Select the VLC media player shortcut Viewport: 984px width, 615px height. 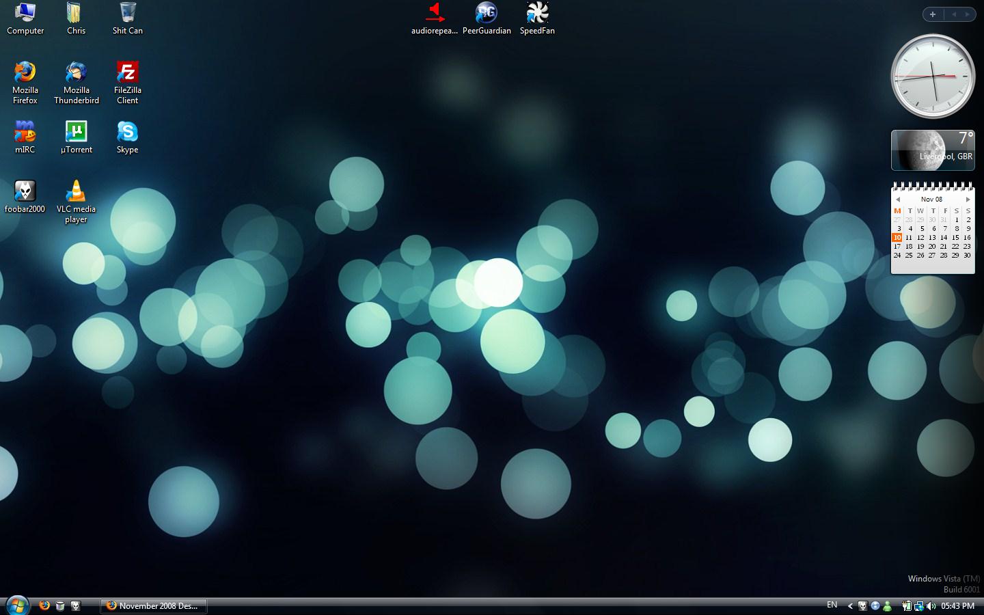click(77, 202)
